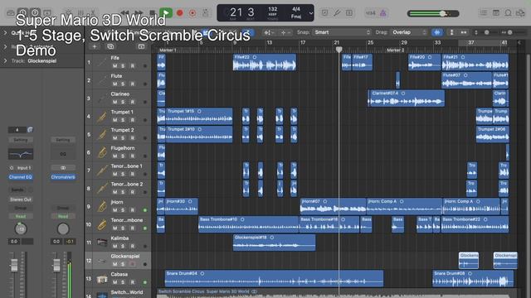531x298 pixels.
Task: Click the Channel EQ plug-in slot
Action: (20, 177)
